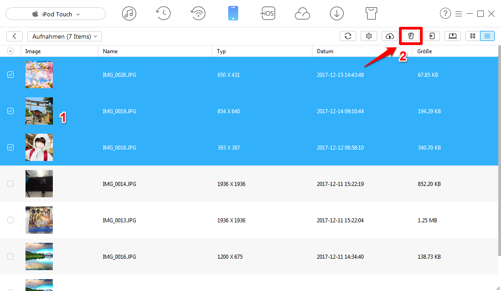
Task: Toggle the select-all header checkbox
Action: tap(10, 51)
